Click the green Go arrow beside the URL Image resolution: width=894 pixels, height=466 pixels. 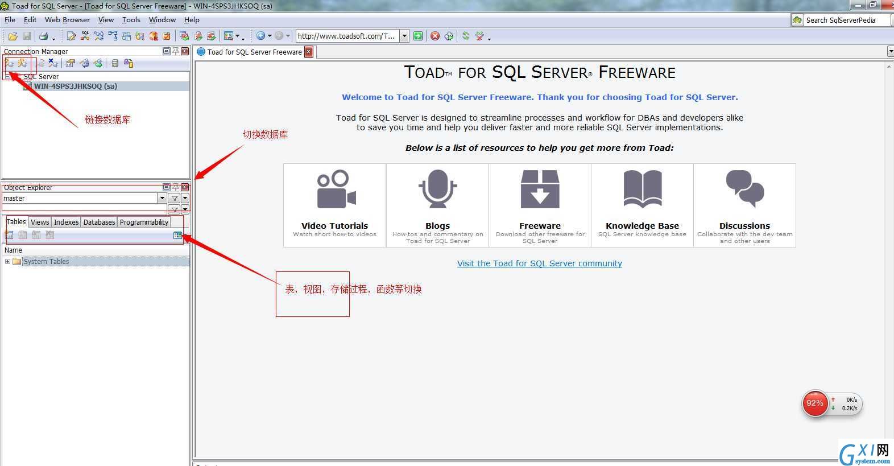point(418,36)
